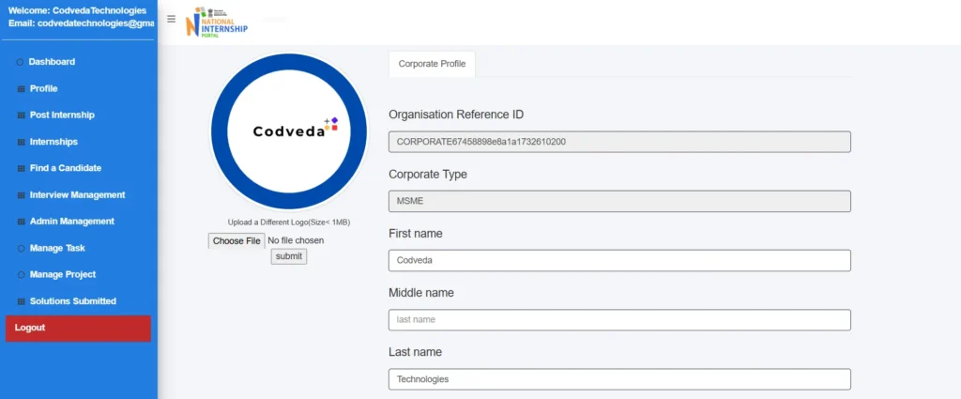Click the circle icon beside Dashboard
Screen dimensions: 961x399
20,62
